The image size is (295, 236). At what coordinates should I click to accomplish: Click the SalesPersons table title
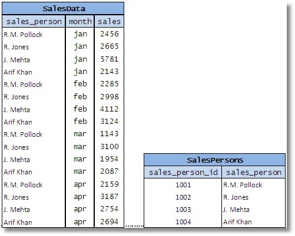tap(215, 160)
